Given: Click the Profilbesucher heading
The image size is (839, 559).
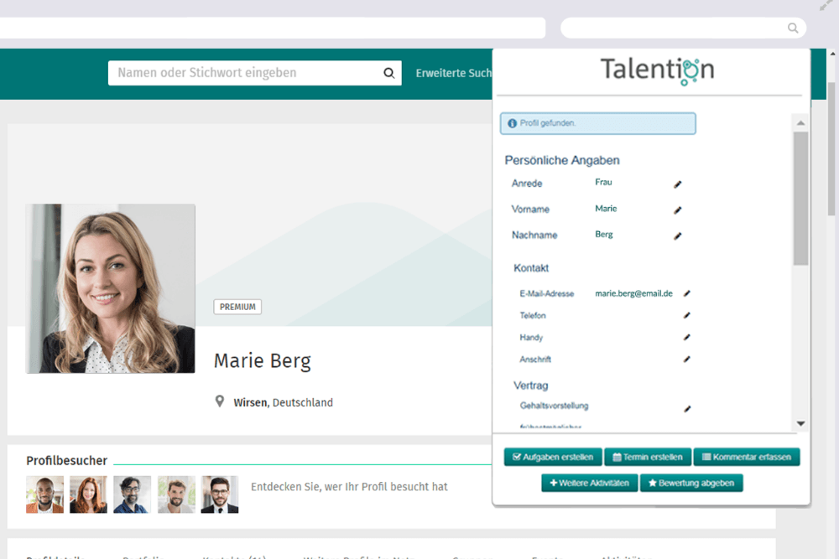Looking at the screenshot, I should pos(67,460).
